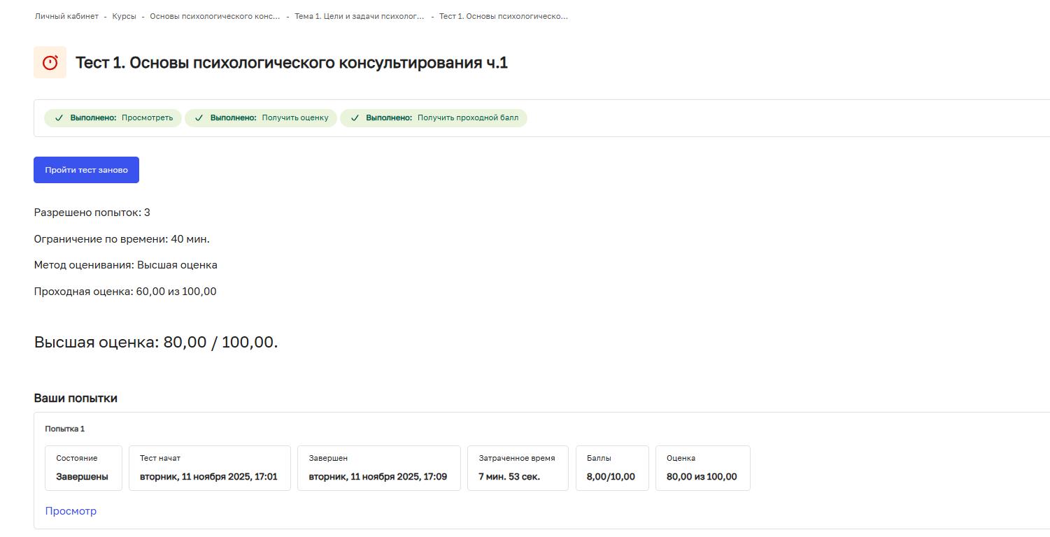The image size is (1050, 537).
Task: Click checkmark icon in 'Просмотреть' completion badge
Action: [59, 118]
